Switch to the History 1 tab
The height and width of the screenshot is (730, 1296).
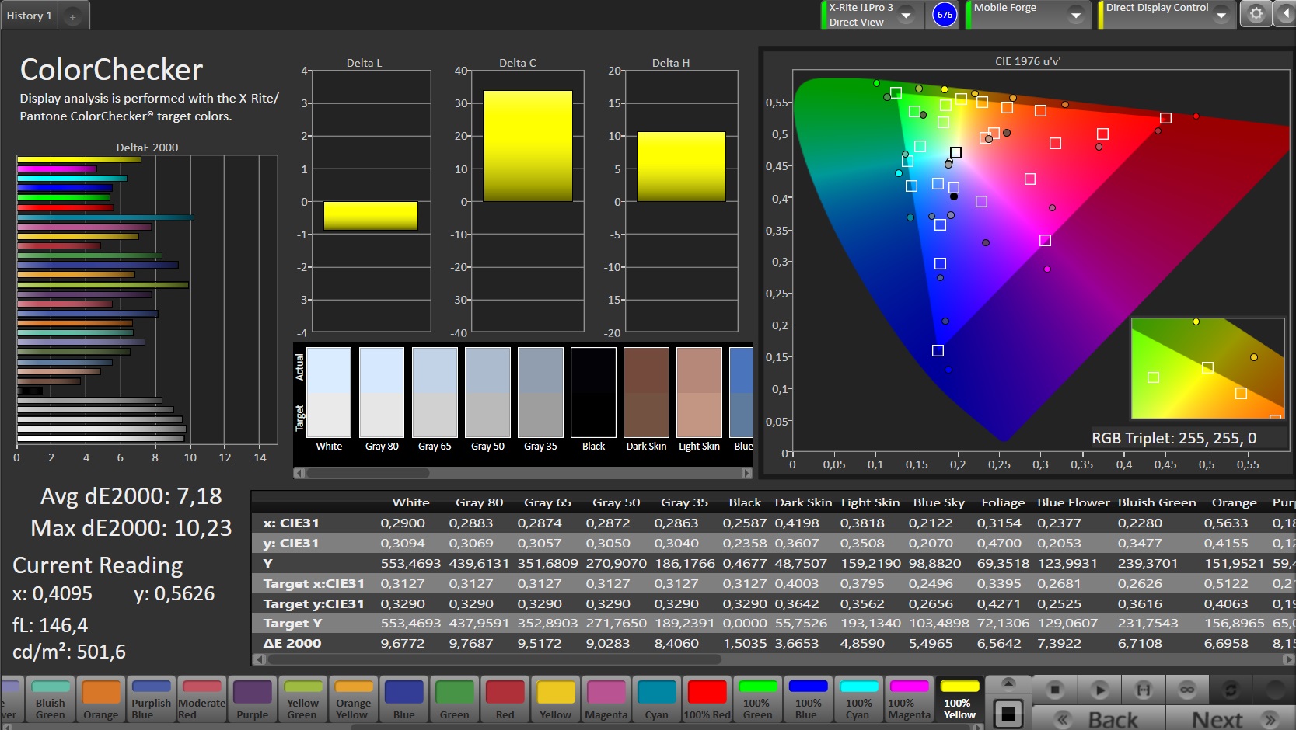[30, 16]
